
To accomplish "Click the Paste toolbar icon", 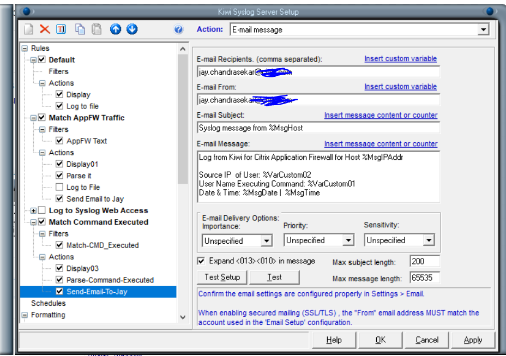I will point(97,29).
